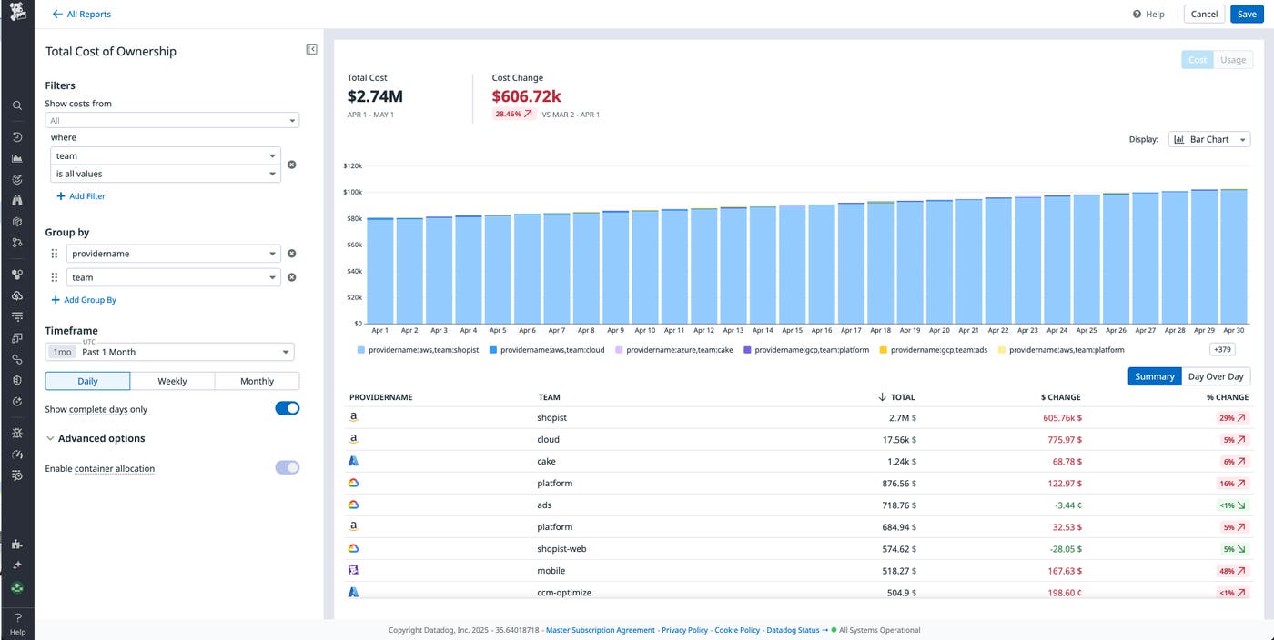Collapse the left configuration panel icon
Image resolution: width=1274 pixels, height=640 pixels.
click(311, 50)
